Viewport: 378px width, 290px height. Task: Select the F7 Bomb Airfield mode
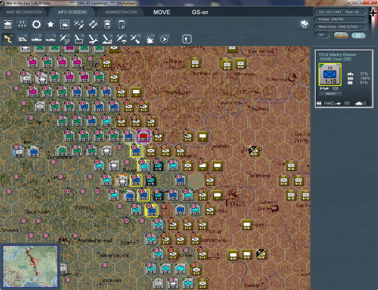coord(93,39)
